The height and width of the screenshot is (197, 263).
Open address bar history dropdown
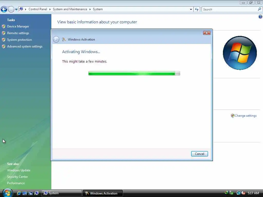coord(191,9)
